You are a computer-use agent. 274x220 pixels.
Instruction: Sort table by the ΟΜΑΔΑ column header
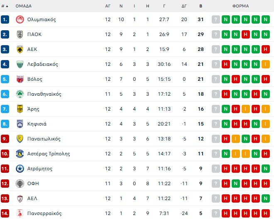click(x=23, y=6)
